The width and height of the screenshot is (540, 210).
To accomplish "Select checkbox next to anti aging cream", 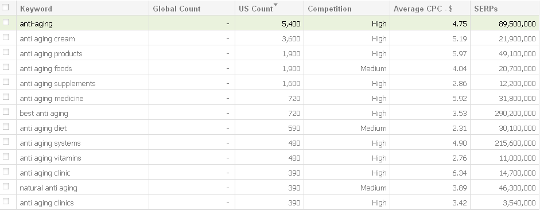I will 6,37.
